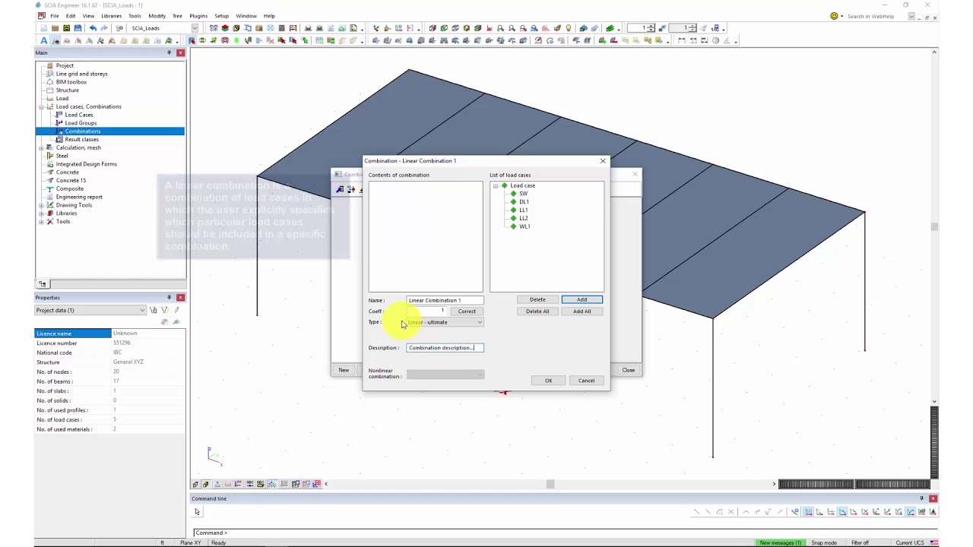Open the Project data (1) dropdown
973x547 pixels.
click(142, 310)
